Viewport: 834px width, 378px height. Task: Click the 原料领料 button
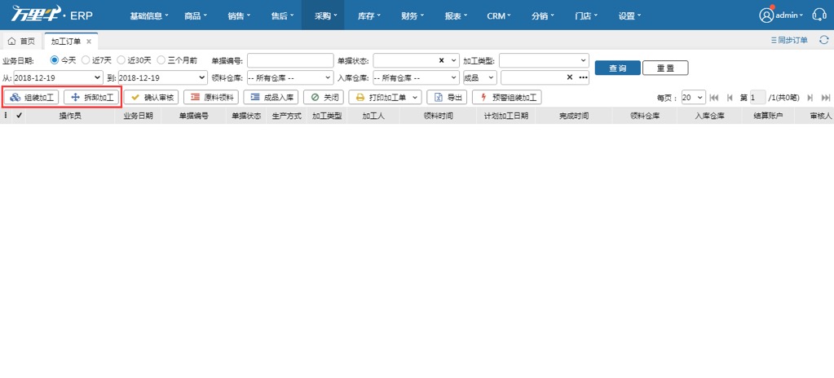point(211,97)
